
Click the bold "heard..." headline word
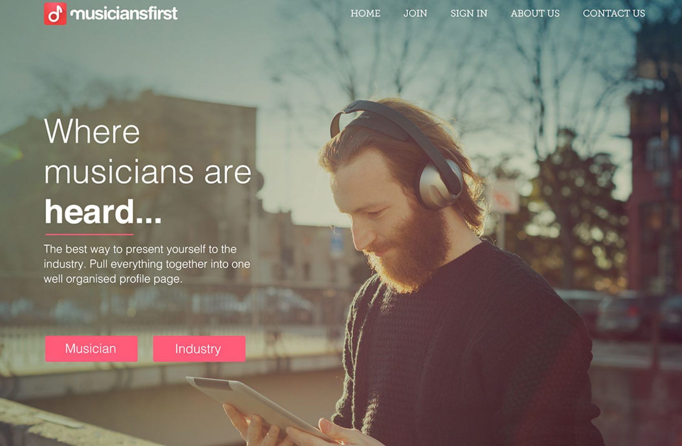tap(103, 212)
